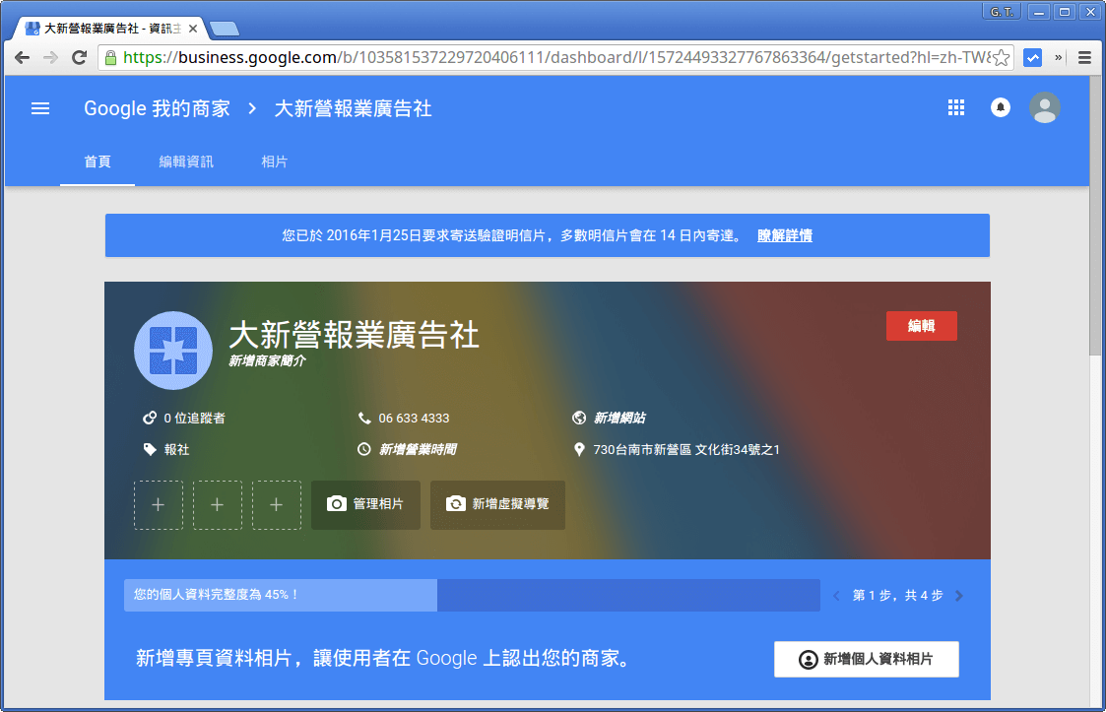The image size is (1106, 712).
Task: Click the red 編輯 button
Action: click(x=921, y=324)
